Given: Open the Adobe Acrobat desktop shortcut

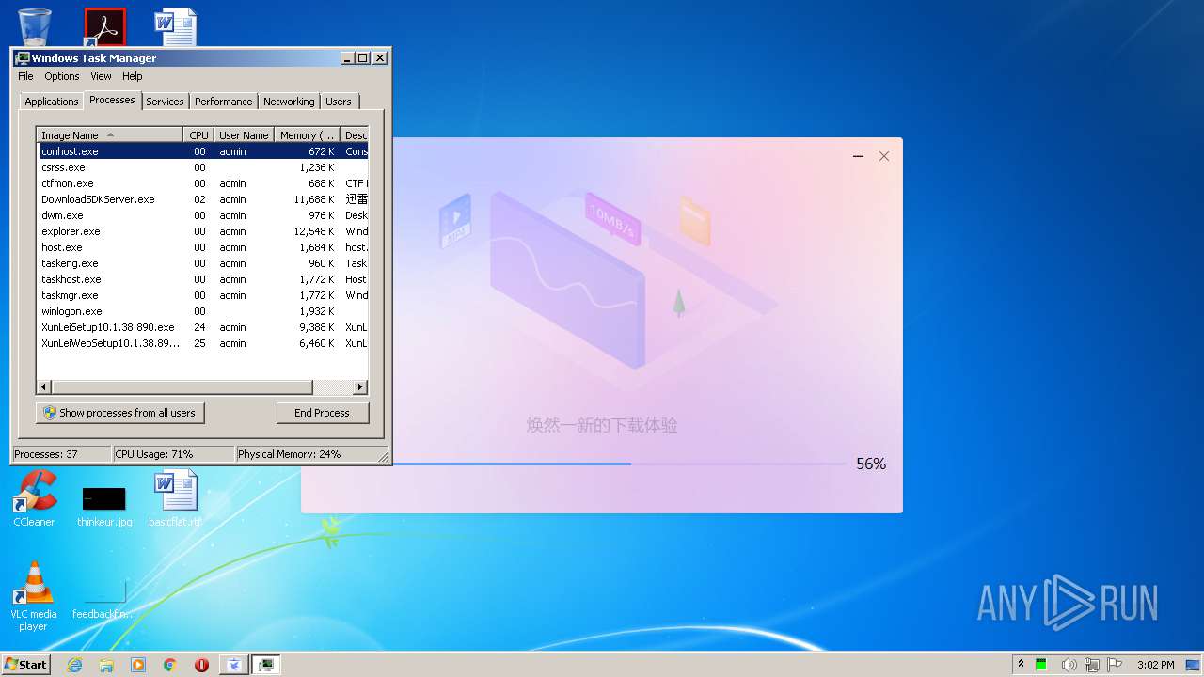Looking at the screenshot, I should coord(104,26).
